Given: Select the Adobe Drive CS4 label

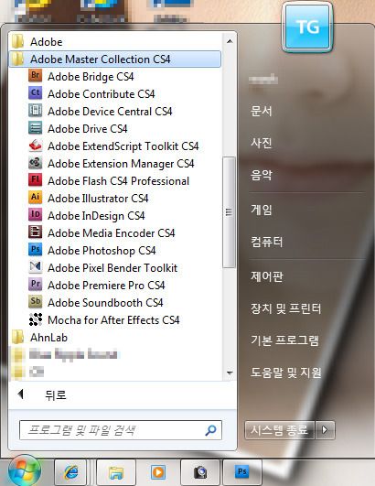Looking at the screenshot, I should point(87,129).
